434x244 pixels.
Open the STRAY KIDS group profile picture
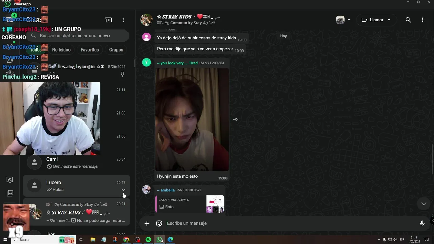(x=146, y=20)
